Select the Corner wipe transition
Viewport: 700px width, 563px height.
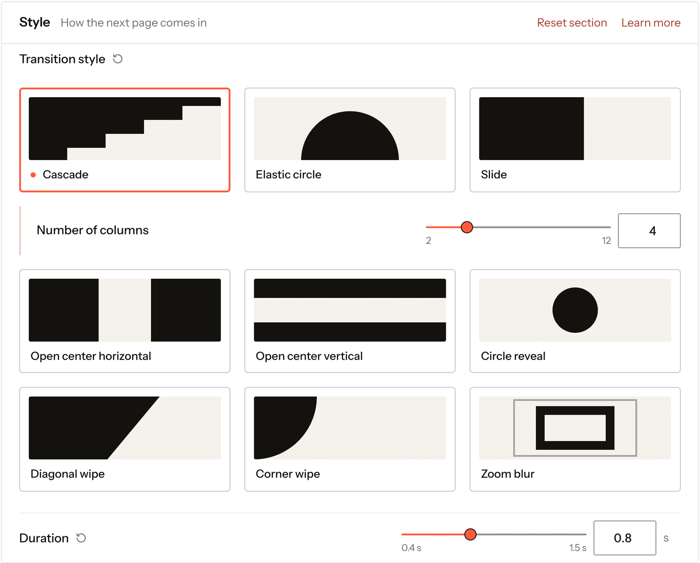point(350,439)
